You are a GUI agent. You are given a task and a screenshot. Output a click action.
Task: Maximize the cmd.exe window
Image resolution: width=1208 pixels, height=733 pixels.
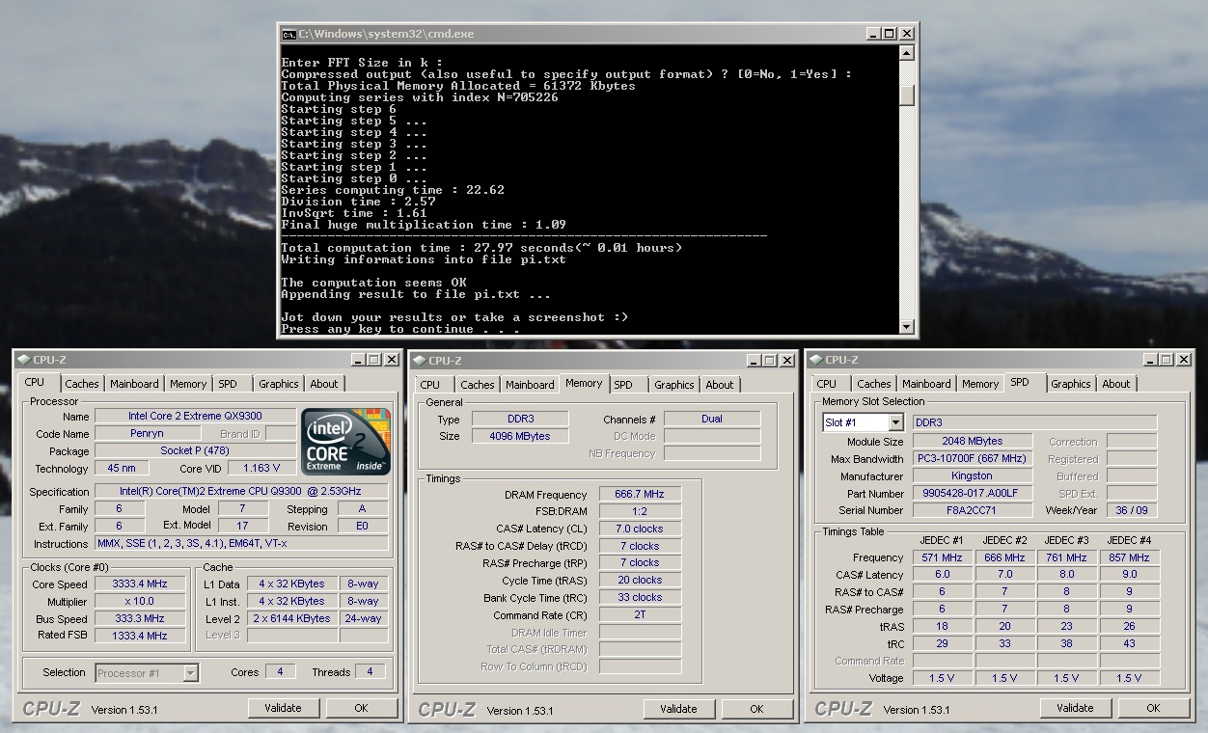pyautogui.click(x=890, y=34)
